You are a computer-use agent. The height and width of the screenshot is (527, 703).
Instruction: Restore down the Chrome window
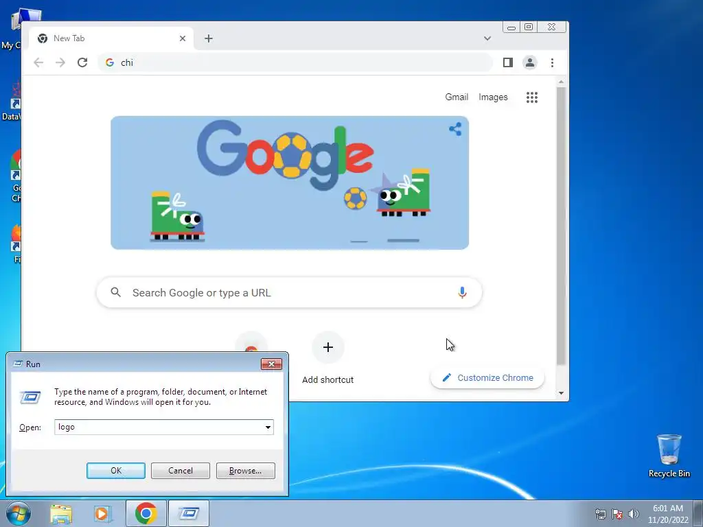(x=529, y=27)
